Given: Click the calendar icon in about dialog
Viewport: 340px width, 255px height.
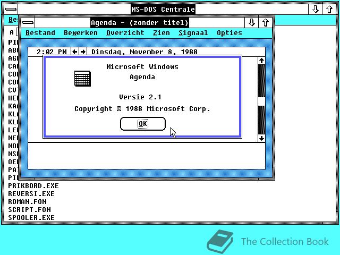Looking at the screenshot, I should click(x=82, y=79).
